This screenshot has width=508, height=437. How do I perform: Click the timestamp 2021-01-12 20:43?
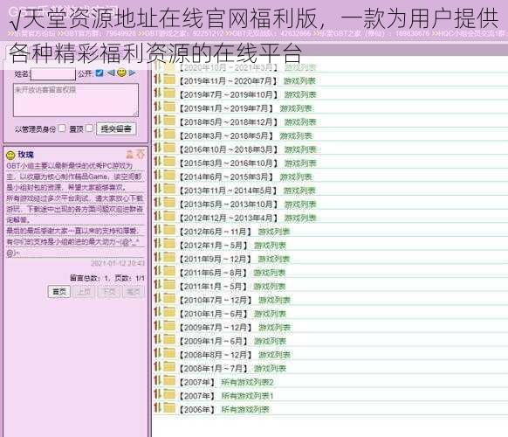coord(118,263)
